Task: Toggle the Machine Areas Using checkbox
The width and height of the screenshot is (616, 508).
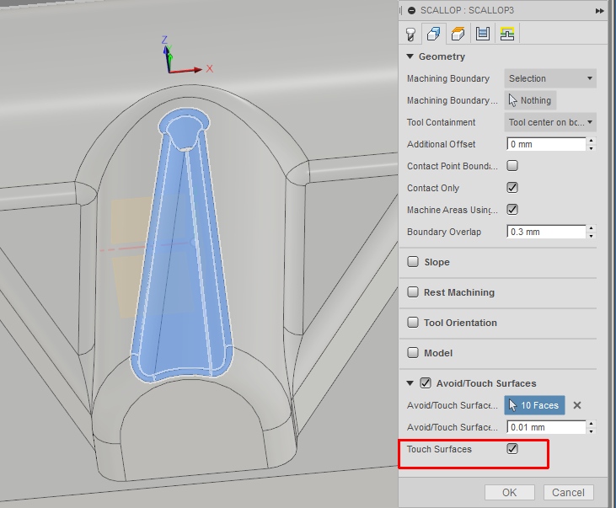Action: pos(512,210)
